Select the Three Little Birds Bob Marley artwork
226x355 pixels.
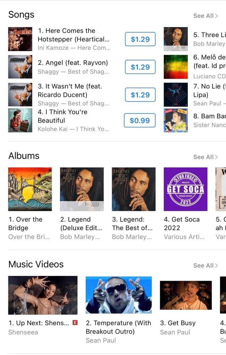click(176, 39)
